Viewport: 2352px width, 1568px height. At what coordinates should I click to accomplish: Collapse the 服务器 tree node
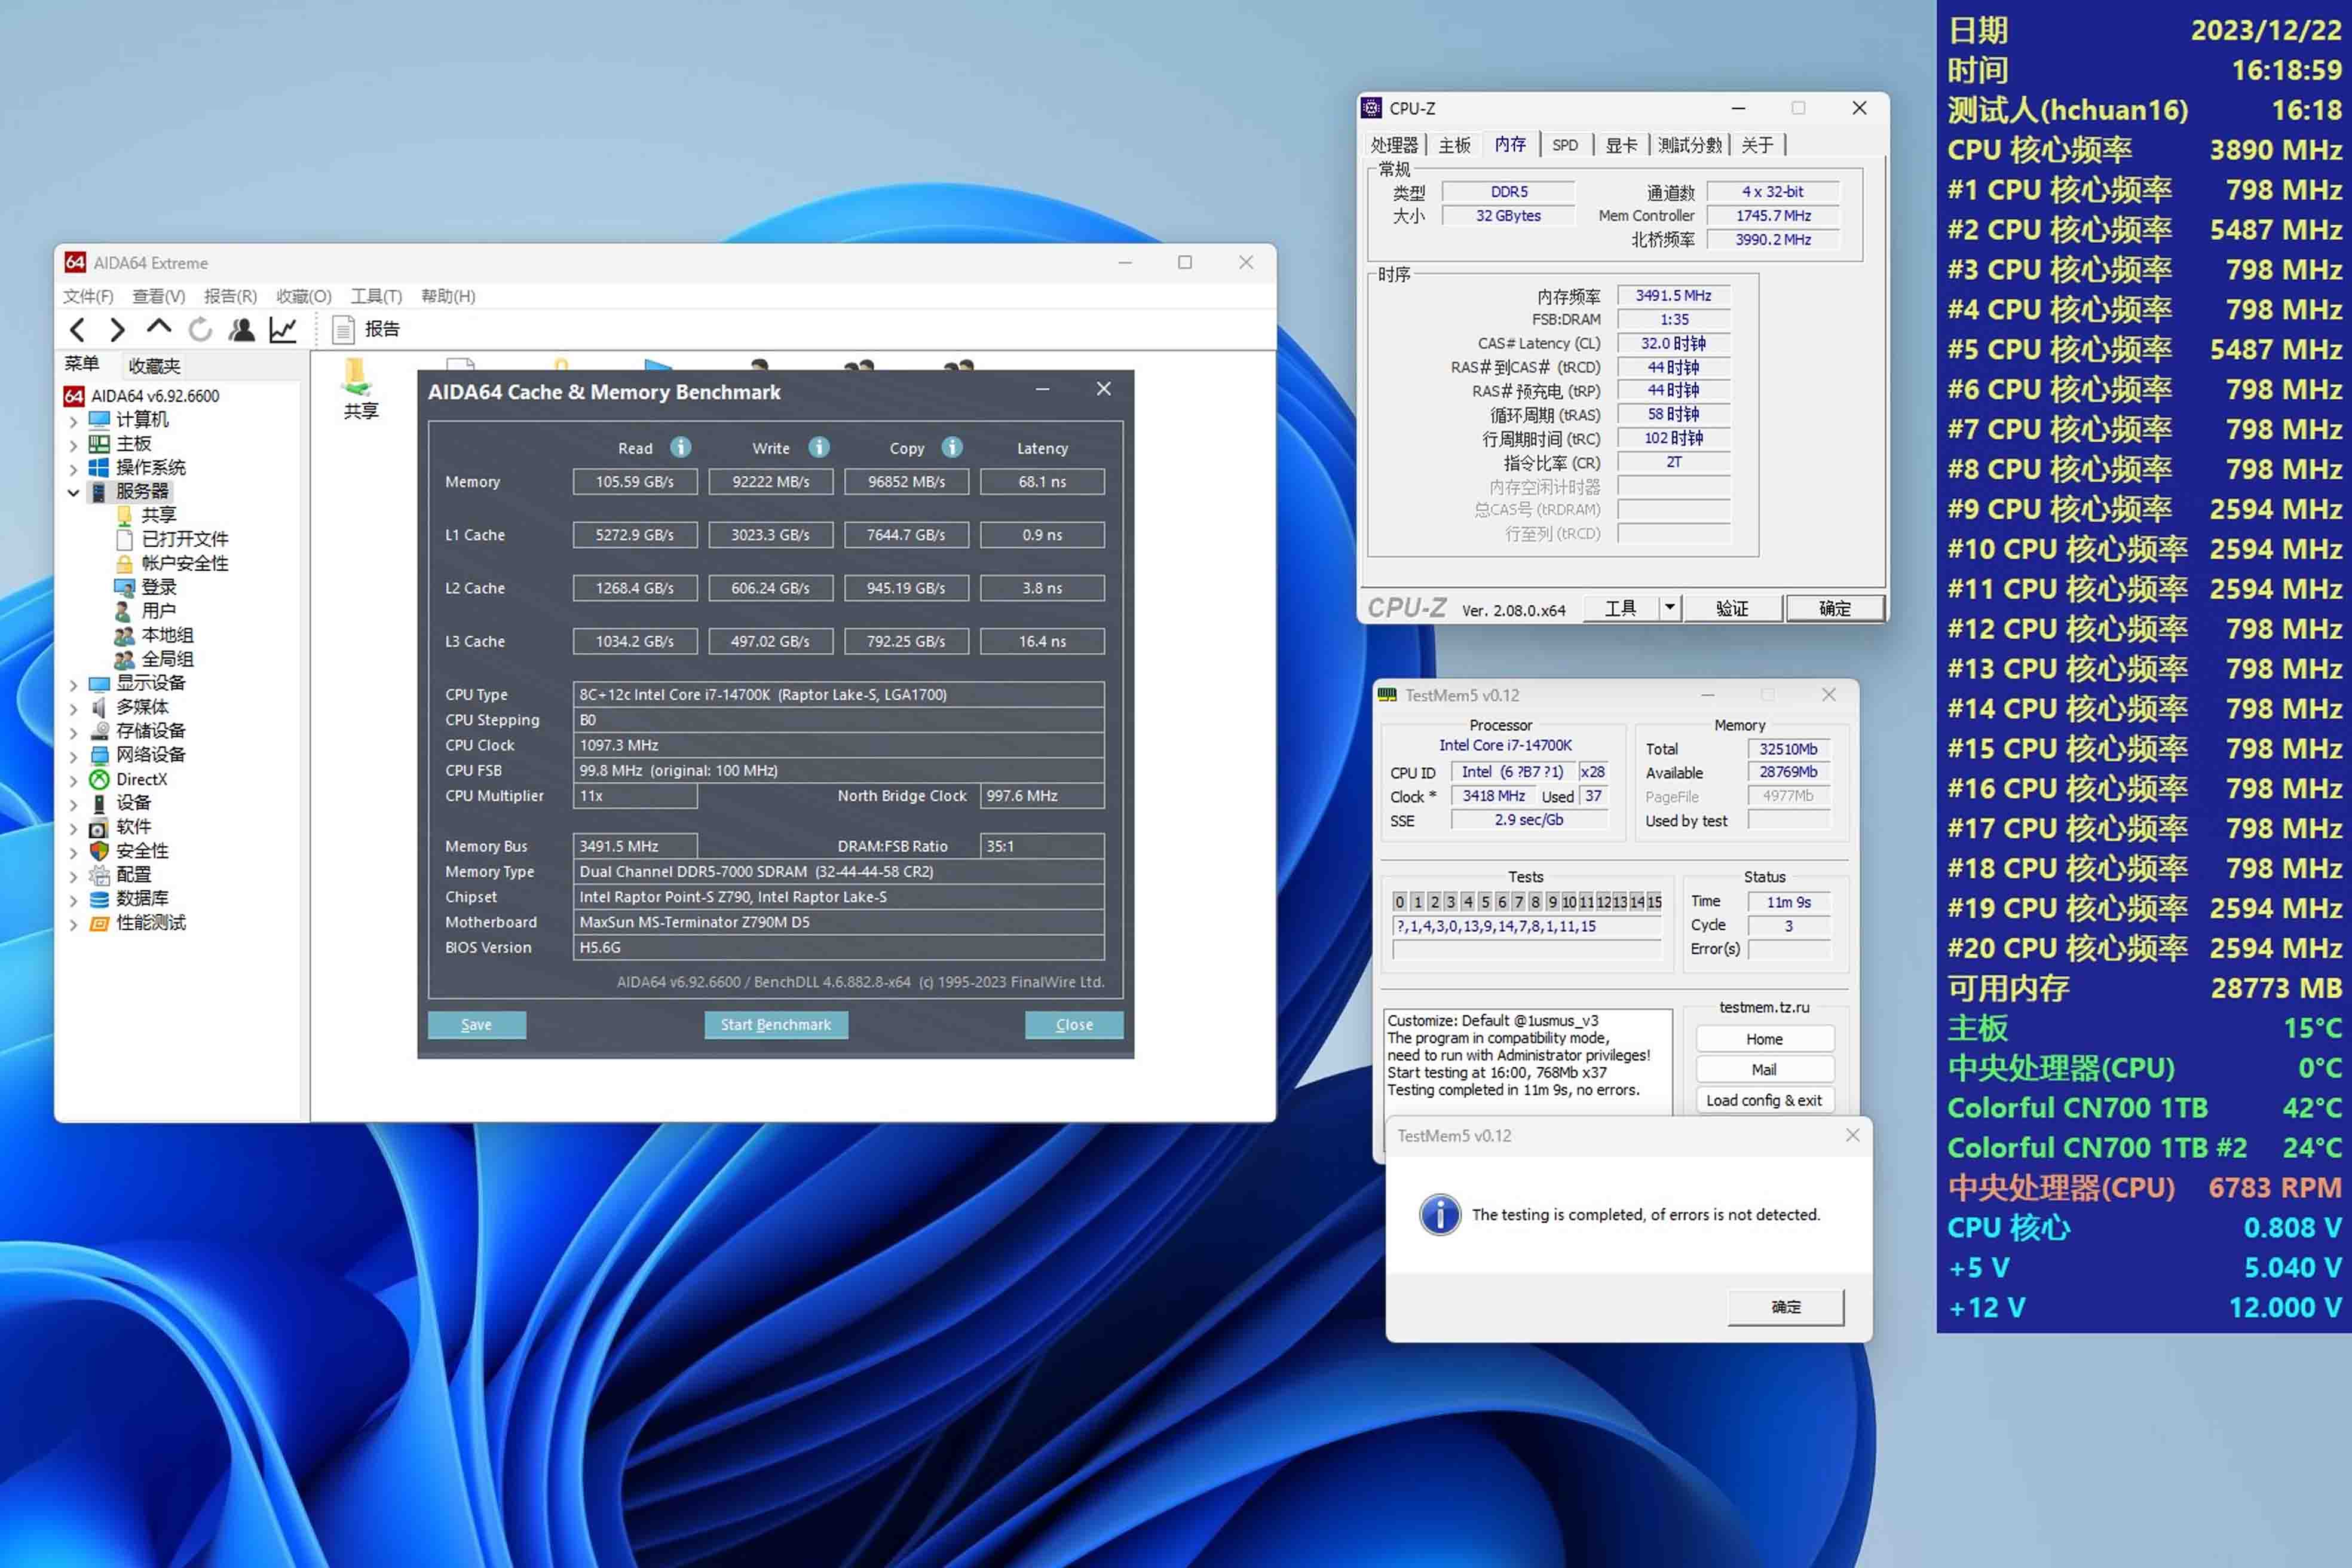point(73,492)
